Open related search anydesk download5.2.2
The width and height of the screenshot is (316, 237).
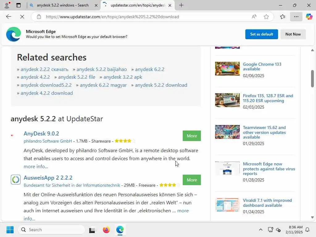pyautogui.click(x=46, y=85)
